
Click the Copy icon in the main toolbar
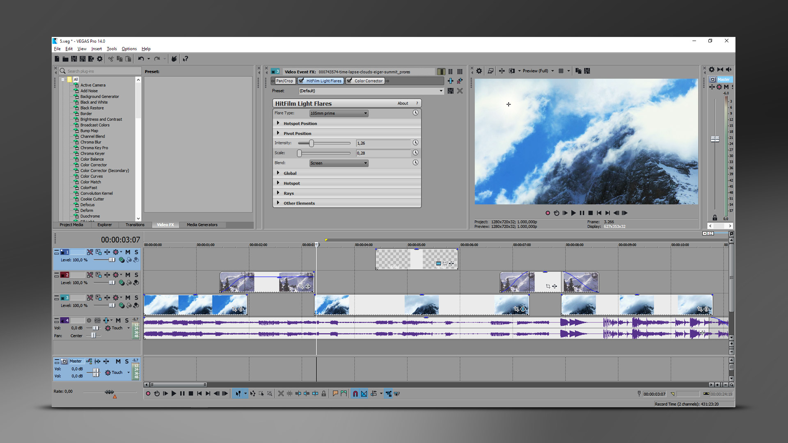coord(119,59)
